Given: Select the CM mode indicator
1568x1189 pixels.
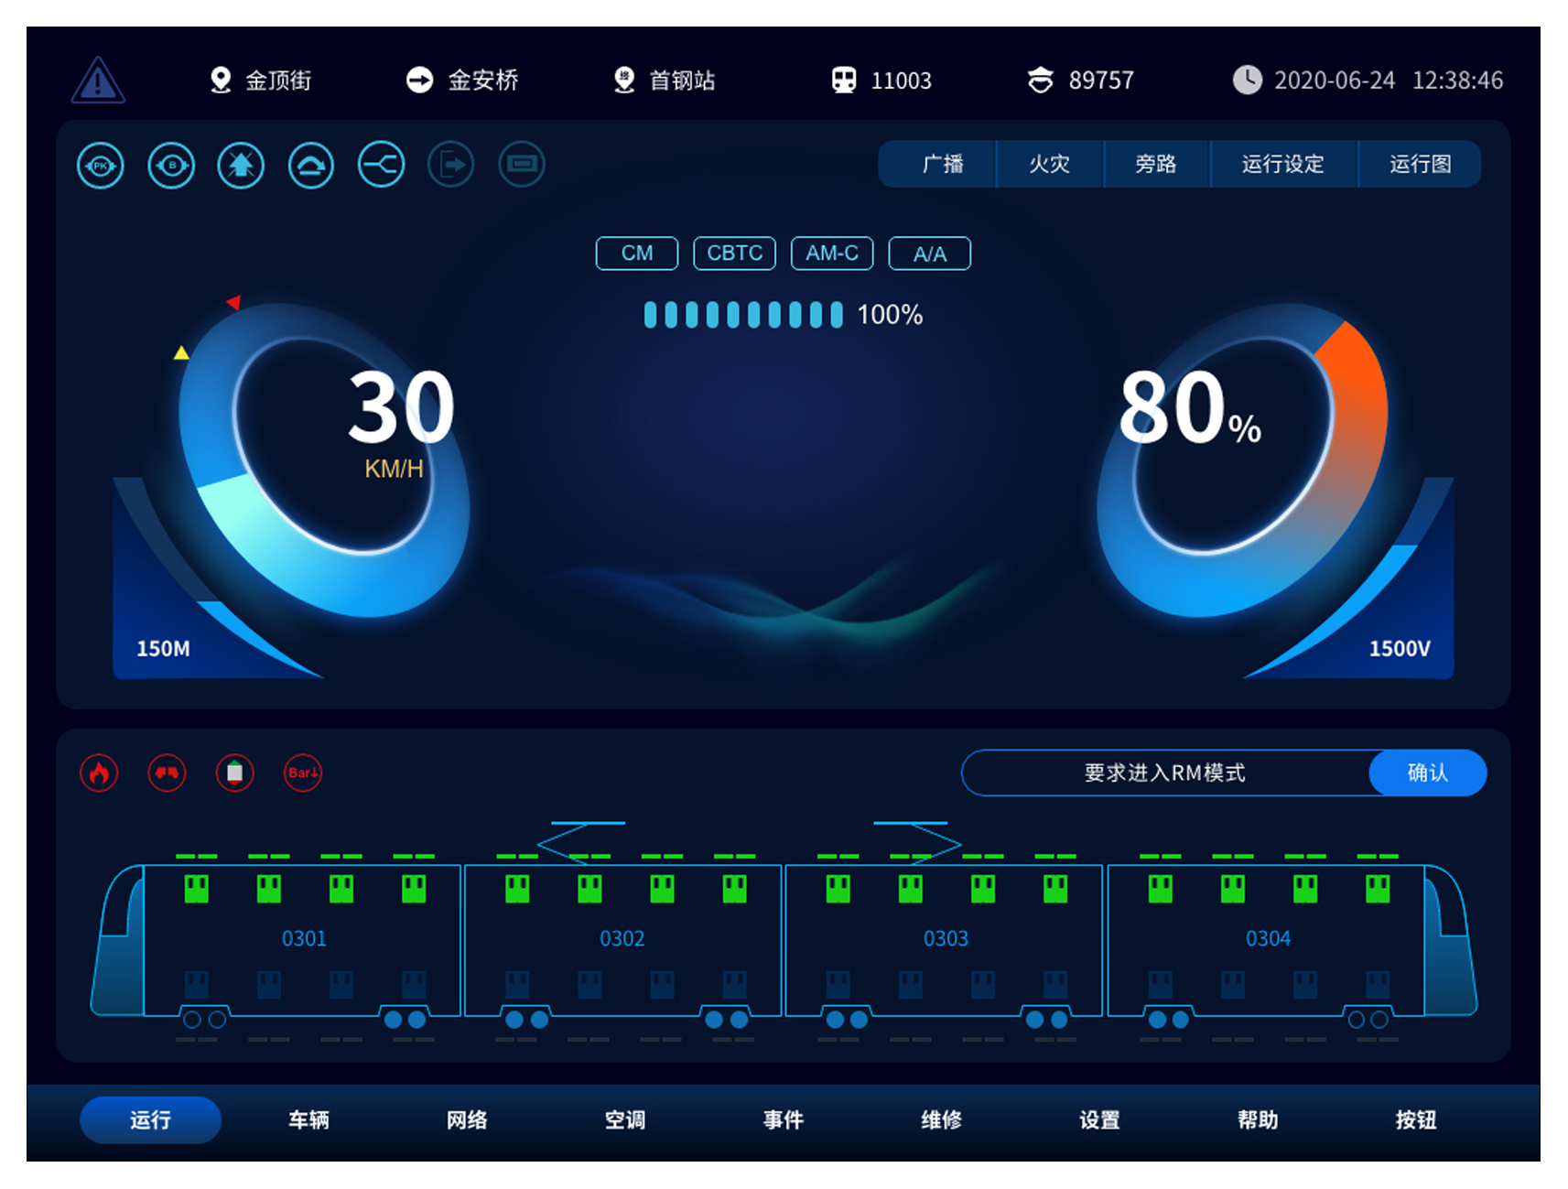Looking at the screenshot, I should pos(637,254).
